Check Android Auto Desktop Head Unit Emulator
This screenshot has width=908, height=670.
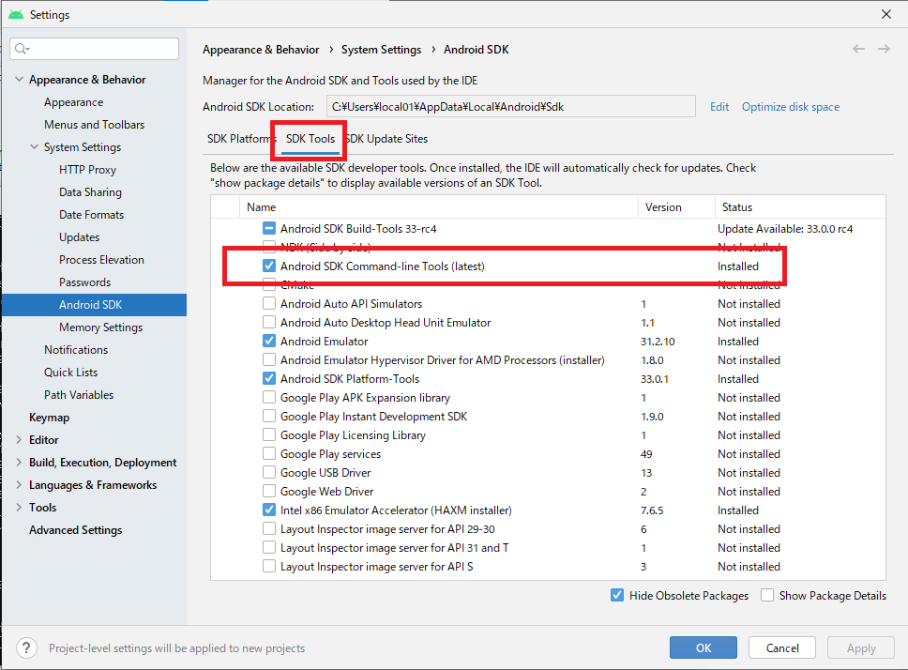click(268, 322)
